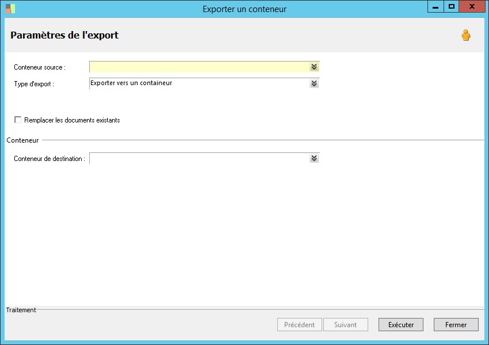Viewport: 489px width, 345px height.
Task: Click the orange user icon in the header
Action: coord(465,36)
